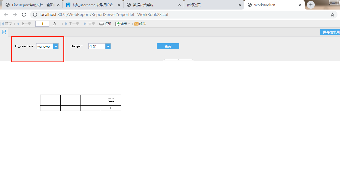
Task: Go to last page (末页)
Action: (89, 24)
